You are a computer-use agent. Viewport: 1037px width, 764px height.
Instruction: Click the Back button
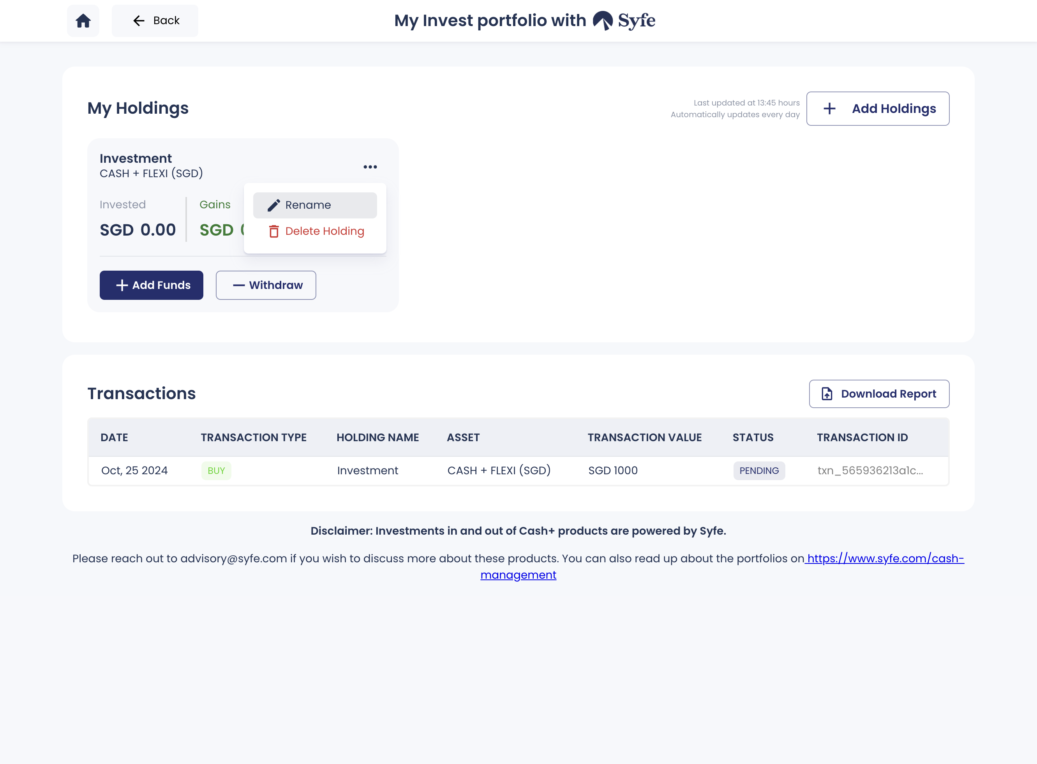coord(155,21)
